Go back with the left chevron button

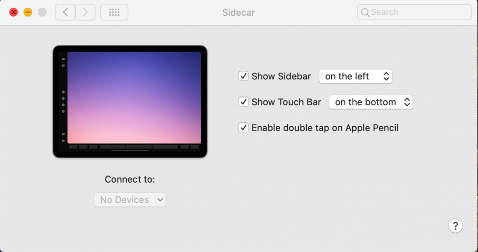[65, 12]
